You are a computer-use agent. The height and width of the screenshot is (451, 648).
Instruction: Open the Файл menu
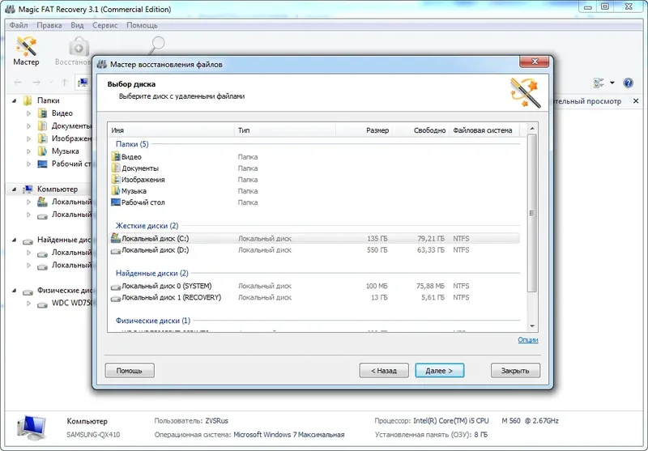coord(18,25)
